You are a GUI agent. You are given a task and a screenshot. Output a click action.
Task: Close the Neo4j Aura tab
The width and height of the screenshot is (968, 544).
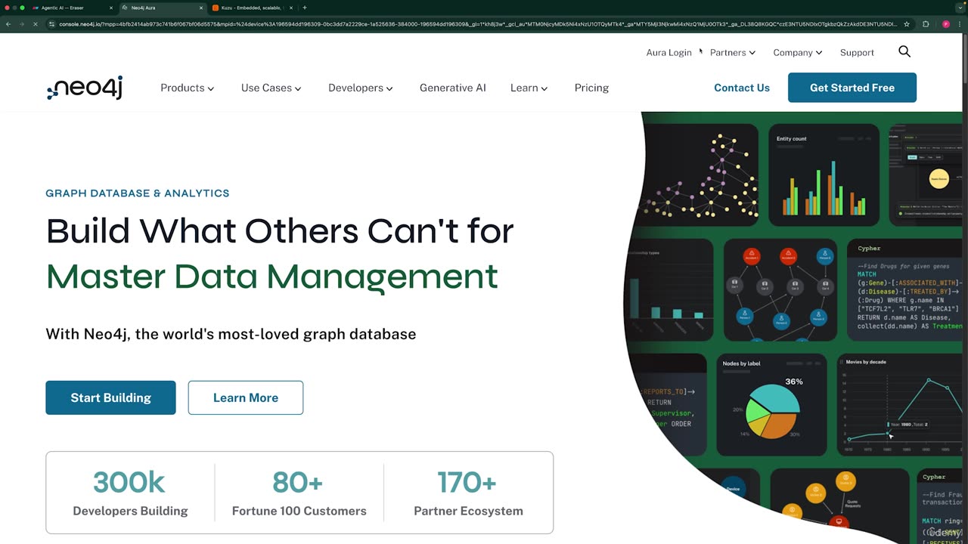point(200,8)
